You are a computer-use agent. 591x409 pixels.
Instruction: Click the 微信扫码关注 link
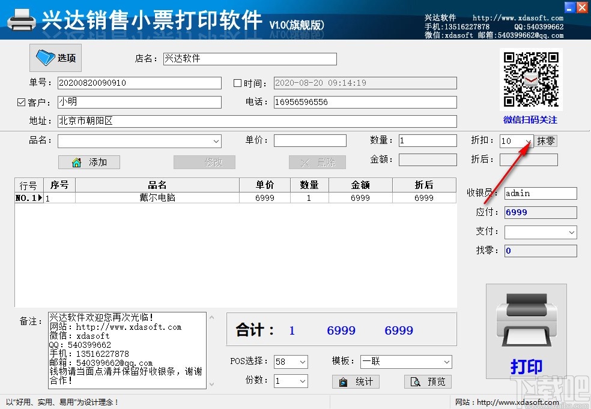[x=530, y=120]
